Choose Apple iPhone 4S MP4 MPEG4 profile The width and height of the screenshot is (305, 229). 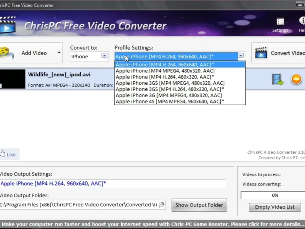point(180,102)
